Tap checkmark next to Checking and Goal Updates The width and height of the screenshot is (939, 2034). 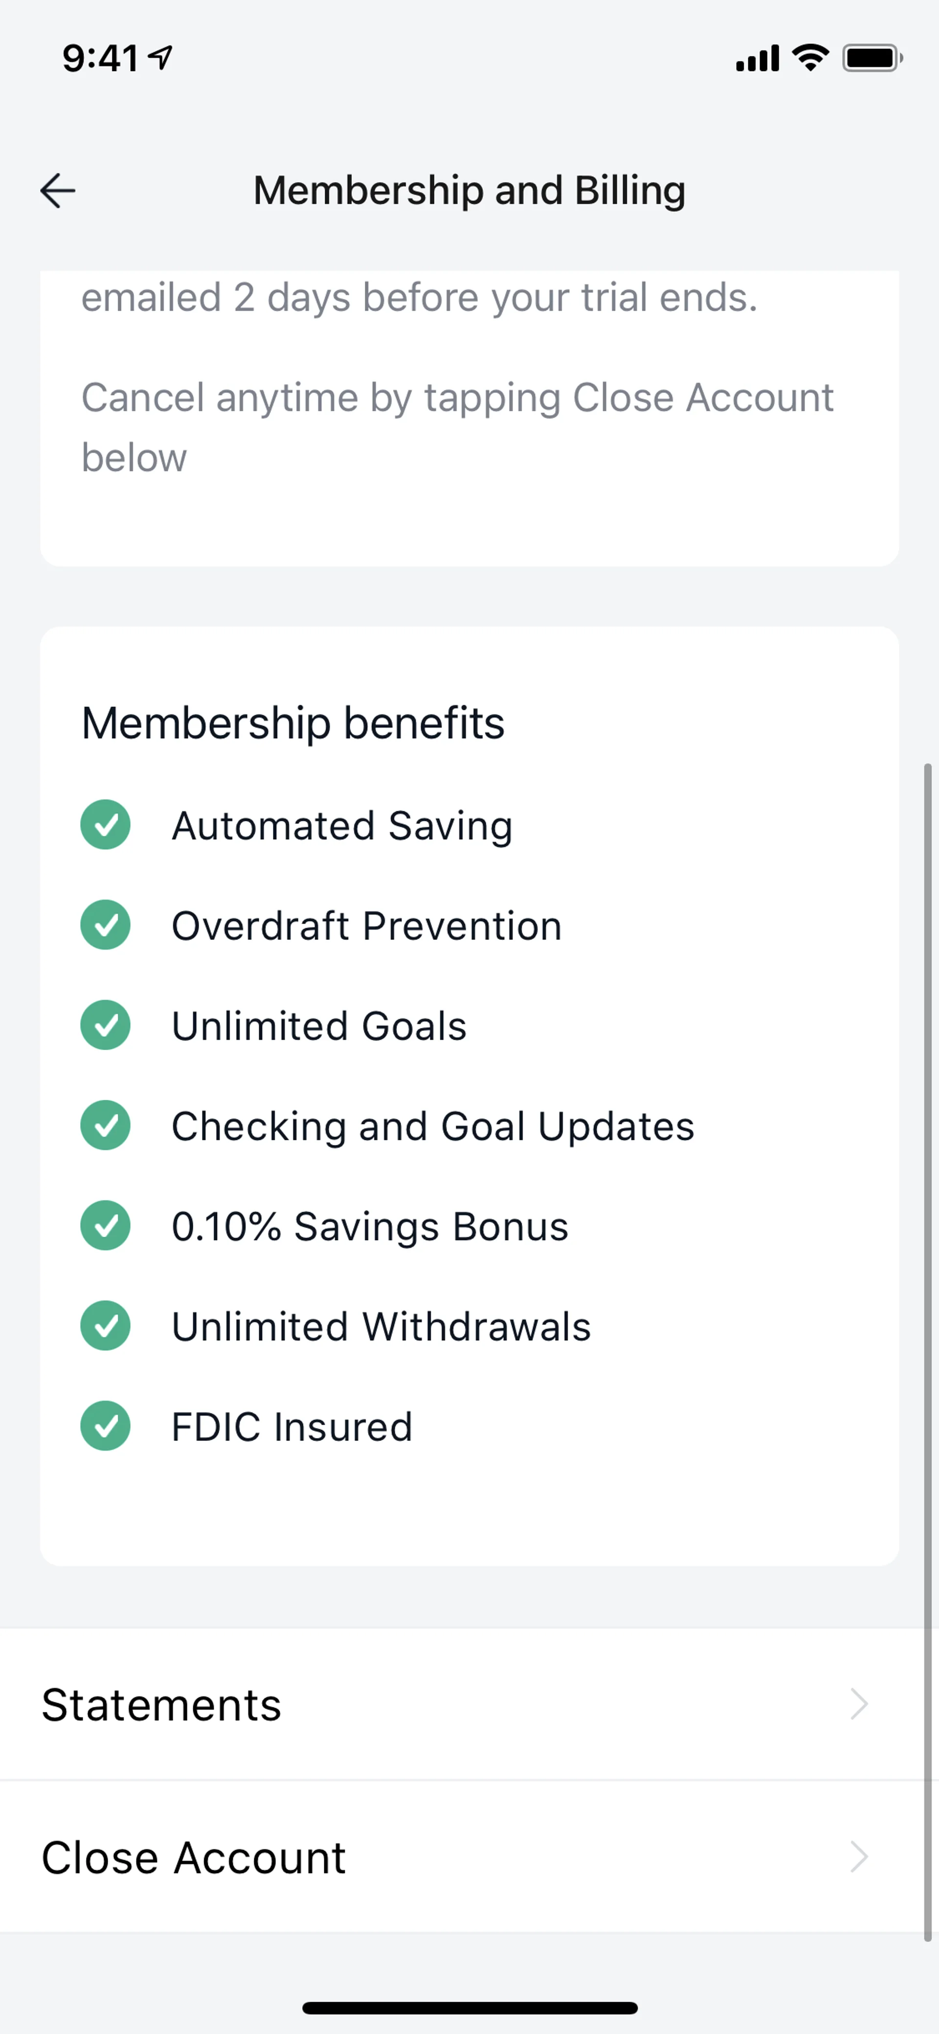pos(105,1125)
